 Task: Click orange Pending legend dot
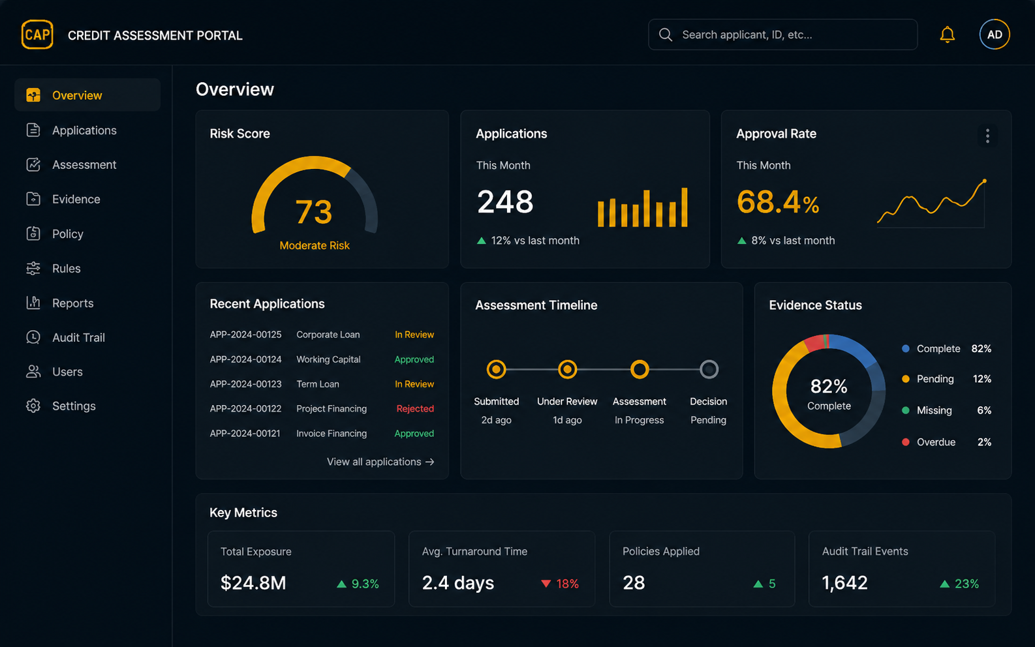(905, 379)
